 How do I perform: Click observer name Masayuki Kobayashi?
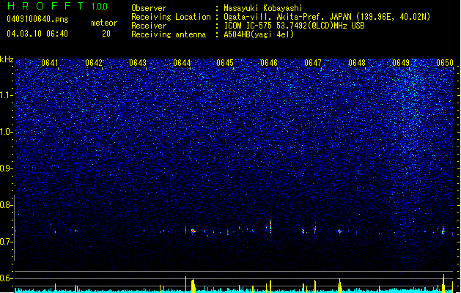click(263, 8)
